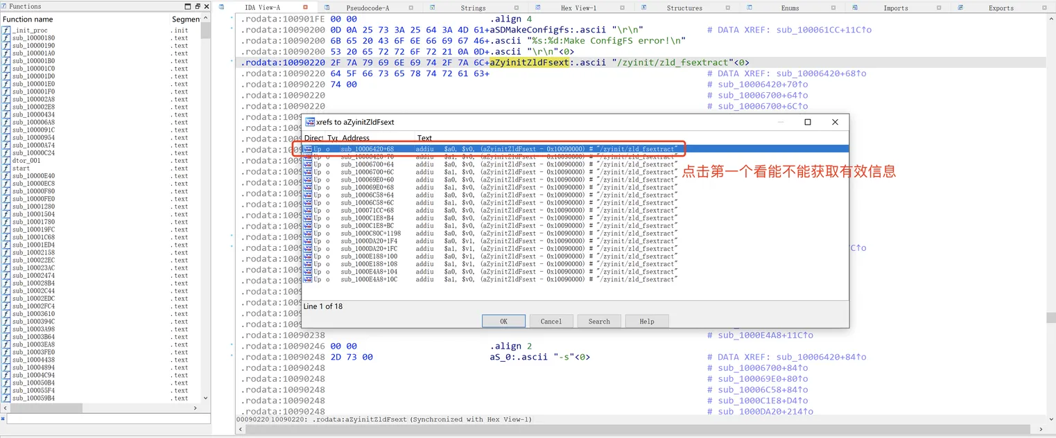Screen dimensions: 1056x438
Task: Open the Structures tab
Action: (684, 8)
